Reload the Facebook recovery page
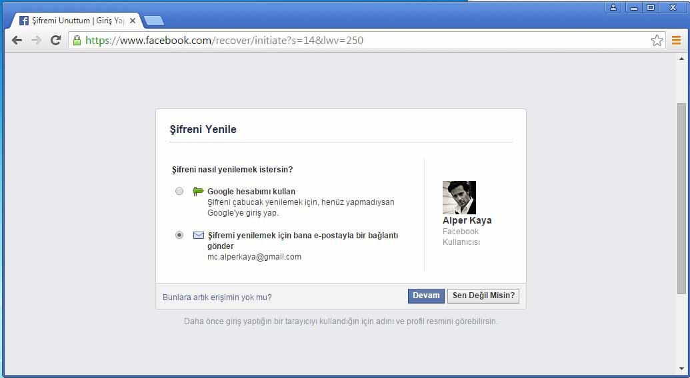Screen dimensions: 690x378 (55, 41)
